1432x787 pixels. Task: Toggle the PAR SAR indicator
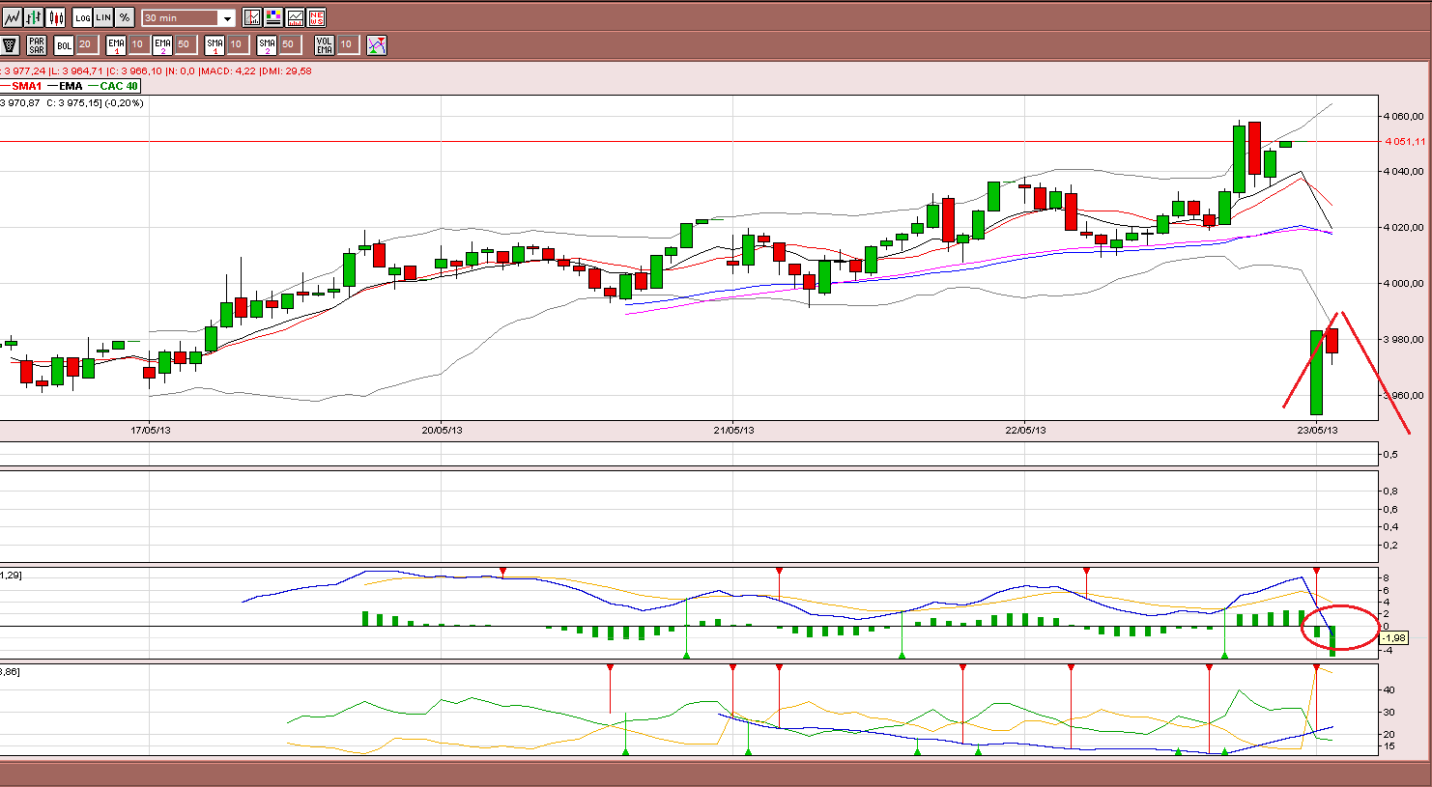pos(37,44)
